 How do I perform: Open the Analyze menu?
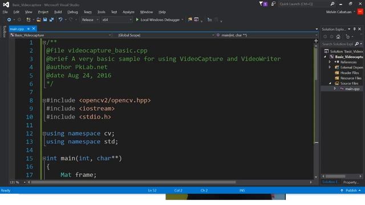[x=128, y=12]
